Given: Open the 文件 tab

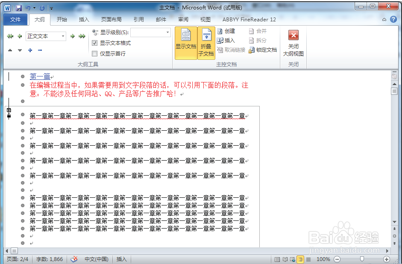Looking at the screenshot, I should tap(15, 20).
